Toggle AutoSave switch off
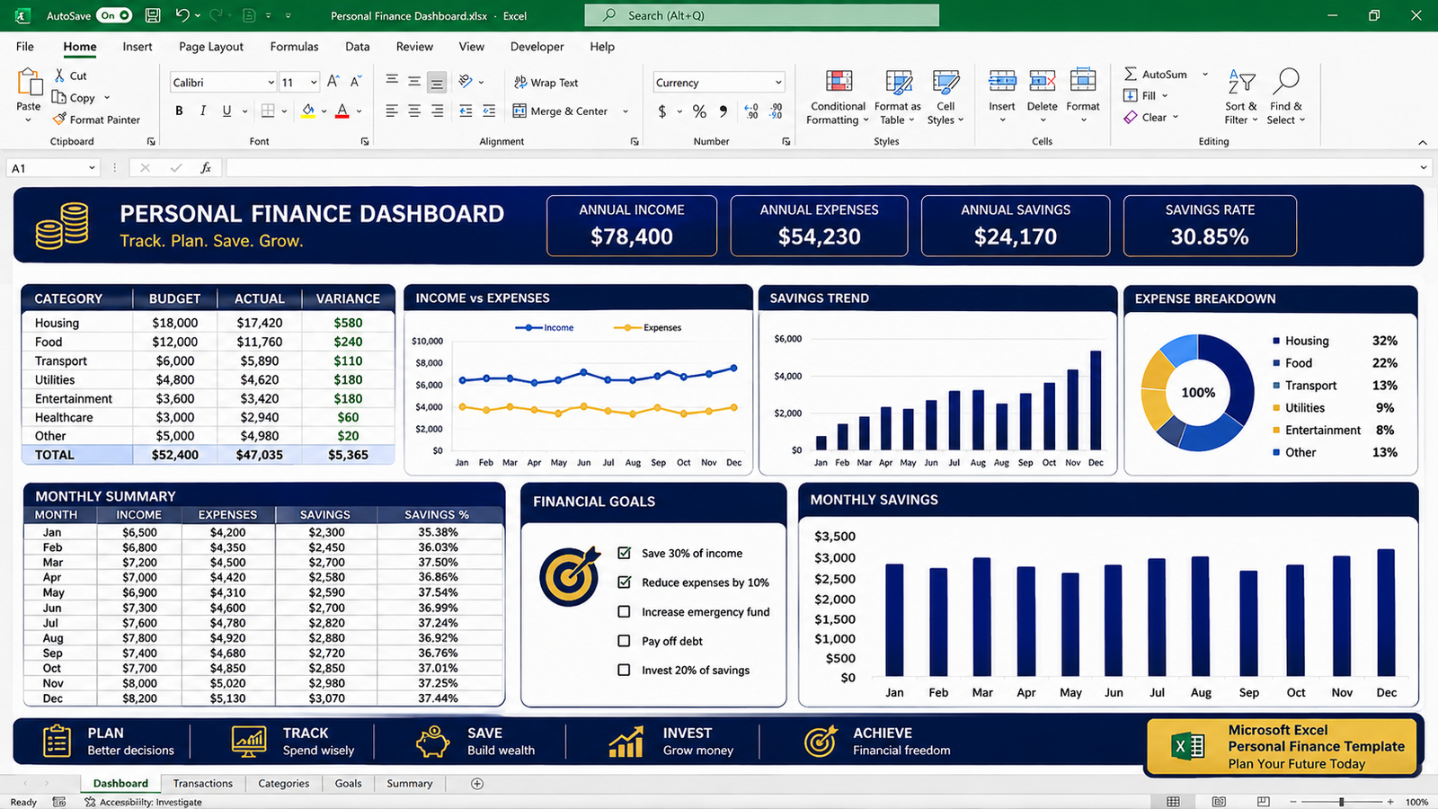The width and height of the screenshot is (1438, 809). (114, 15)
